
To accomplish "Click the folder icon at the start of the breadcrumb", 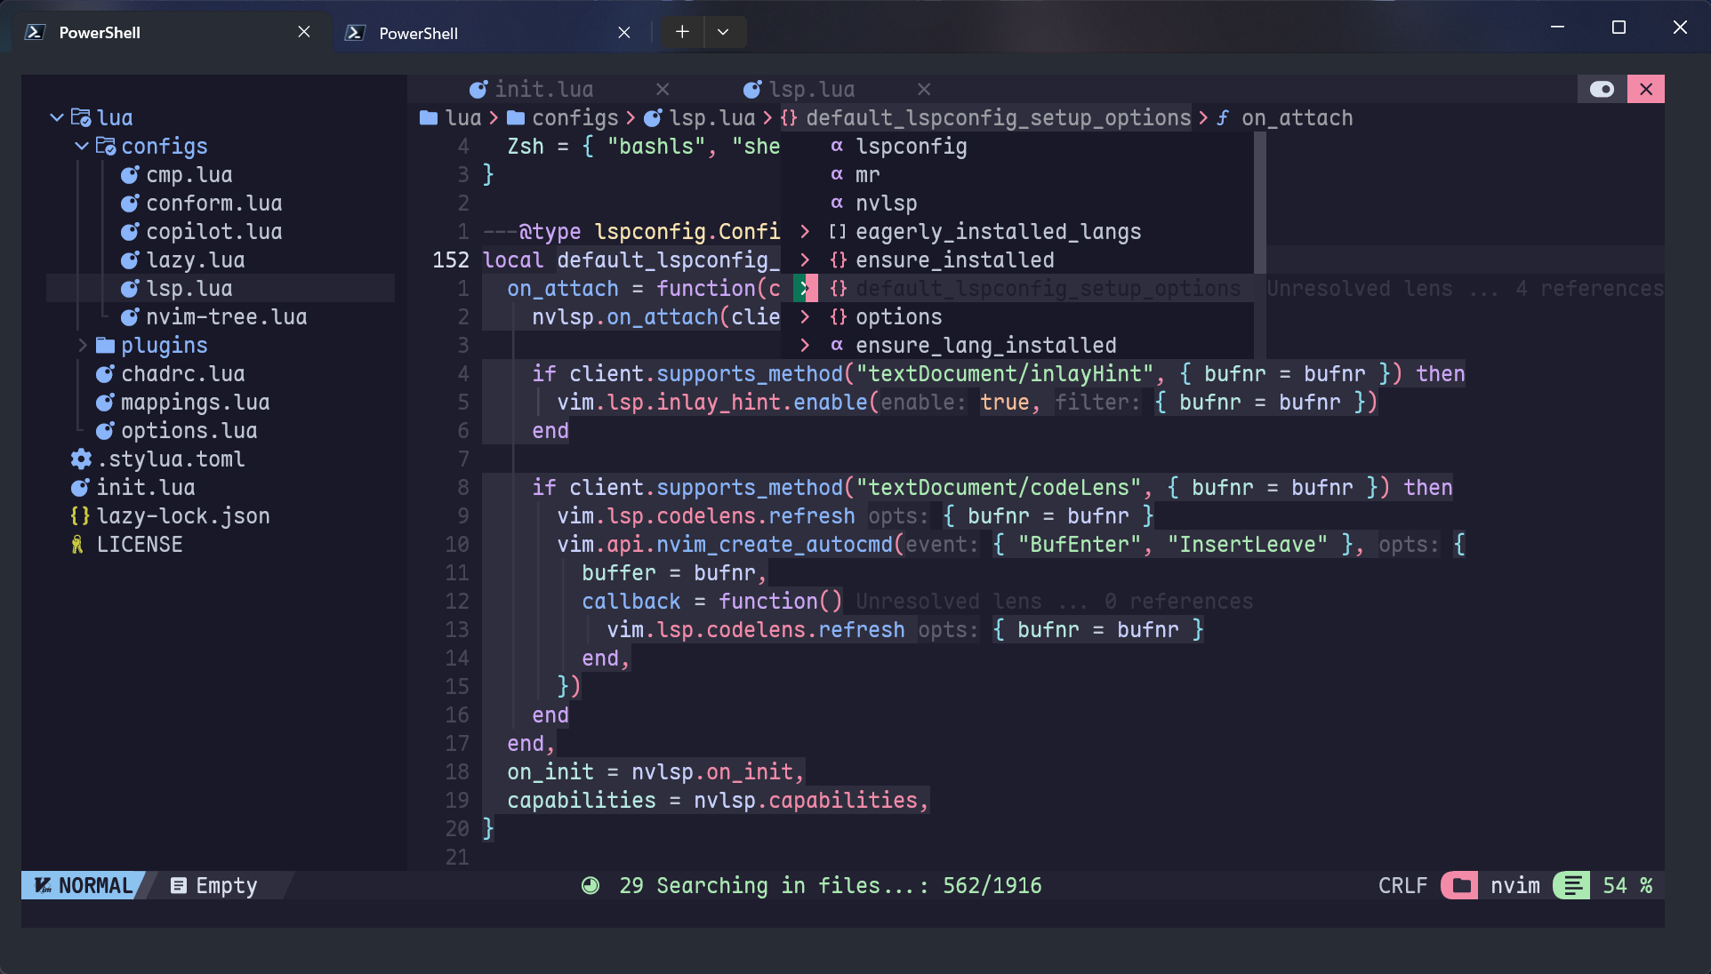I will pyautogui.click(x=428, y=117).
